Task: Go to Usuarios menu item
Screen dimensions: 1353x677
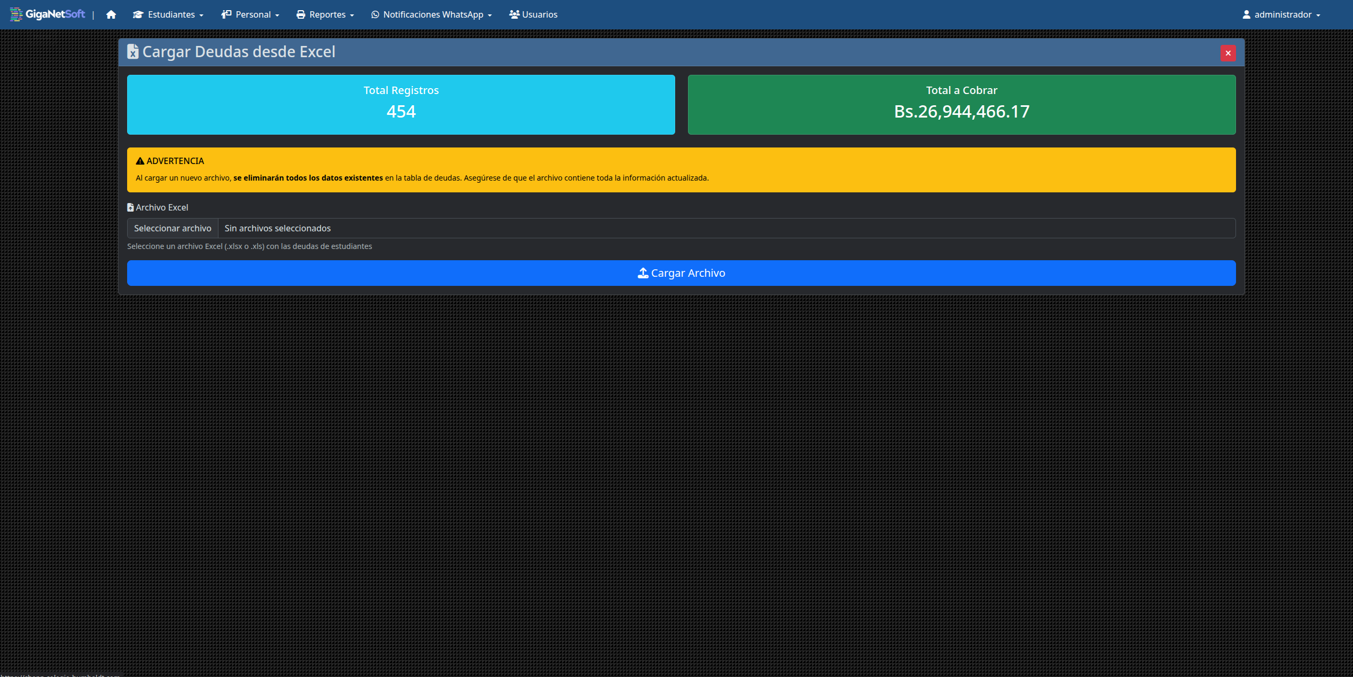Action: pyautogui.click(x=539, y=14)
